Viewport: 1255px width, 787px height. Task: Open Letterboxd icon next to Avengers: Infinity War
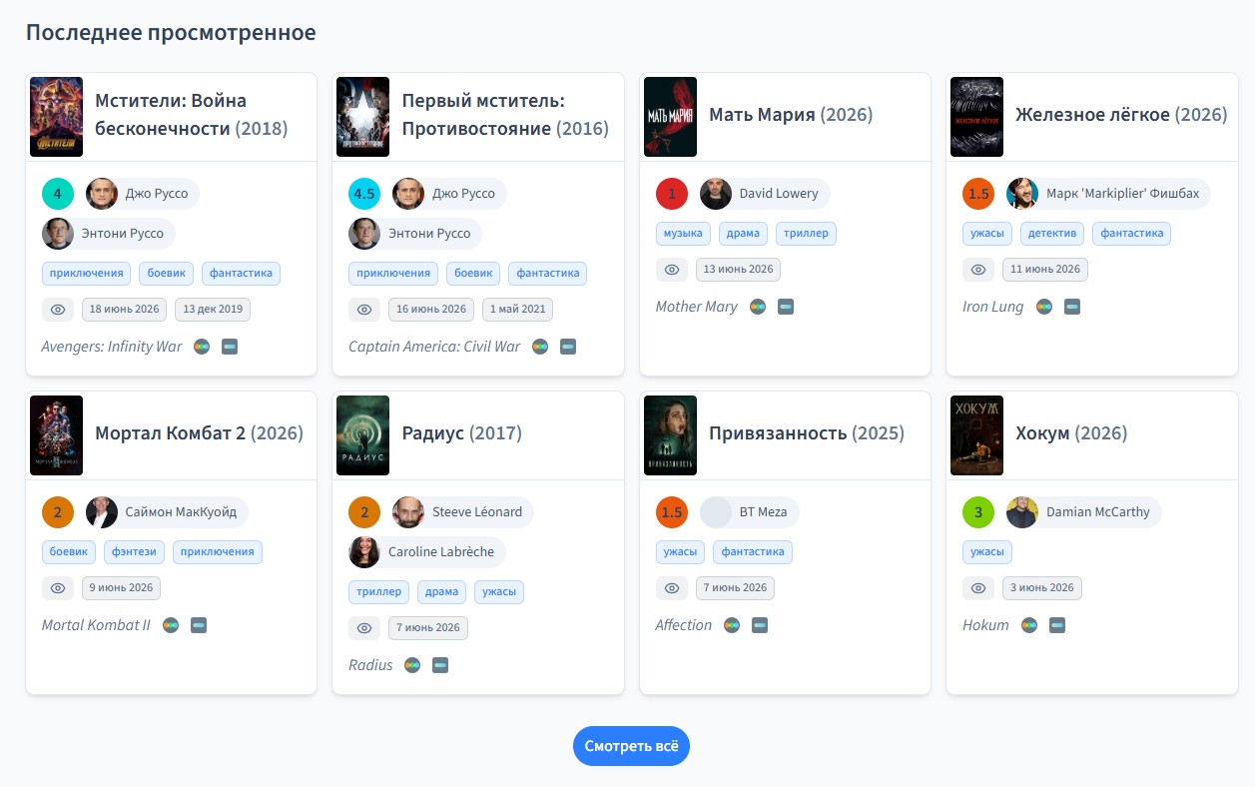[x=202, y=347]
